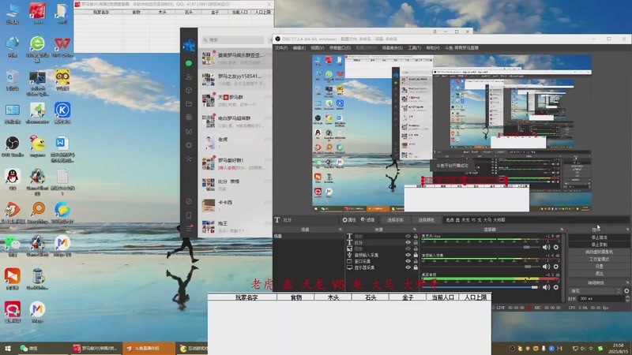
Task: Click 停止推流 in OBS controls
Action: tap(599, 237)
